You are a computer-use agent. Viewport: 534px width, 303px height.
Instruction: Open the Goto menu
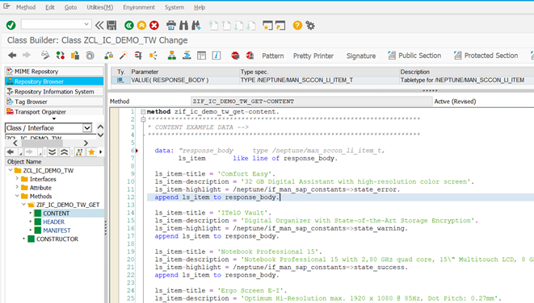(x=70, y=7)
